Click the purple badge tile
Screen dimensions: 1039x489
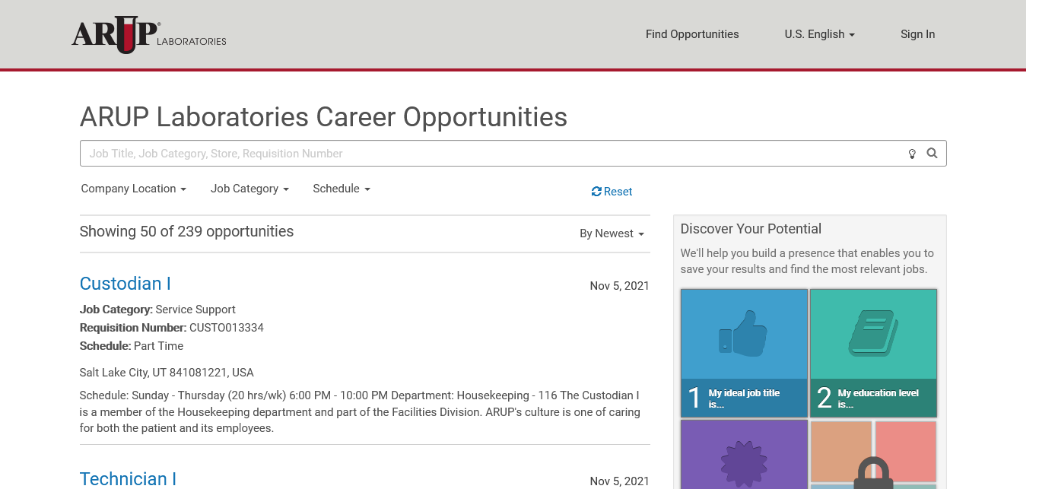tap(743, 456)
